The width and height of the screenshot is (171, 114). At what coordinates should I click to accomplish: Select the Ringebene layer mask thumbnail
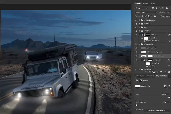(x=150, y=60)
